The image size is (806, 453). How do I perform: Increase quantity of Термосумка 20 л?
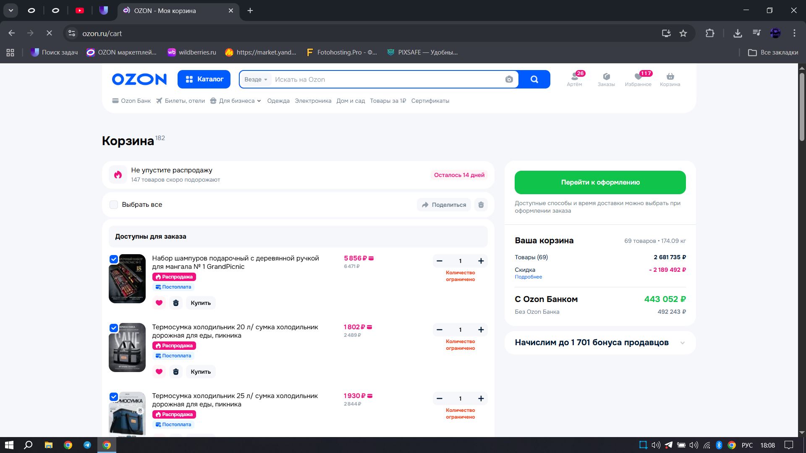[481, 330]
